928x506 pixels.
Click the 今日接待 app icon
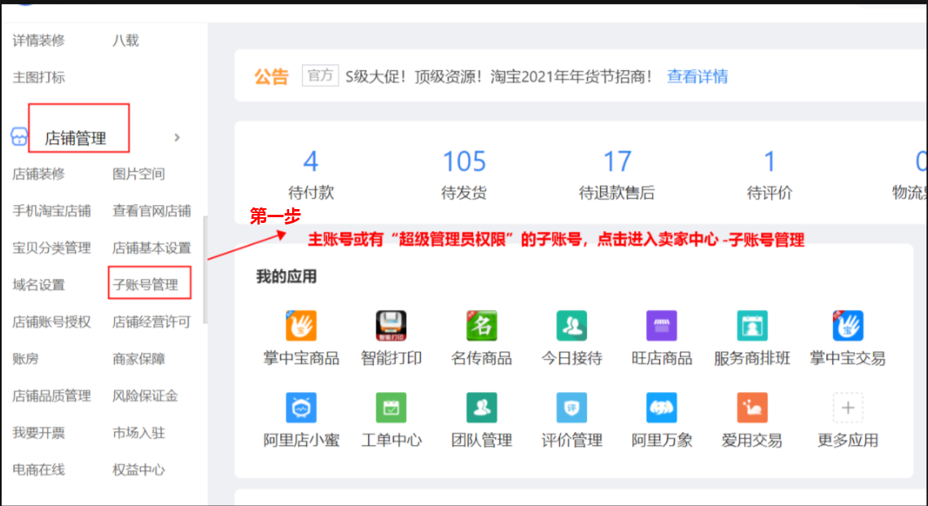(571, 326)
